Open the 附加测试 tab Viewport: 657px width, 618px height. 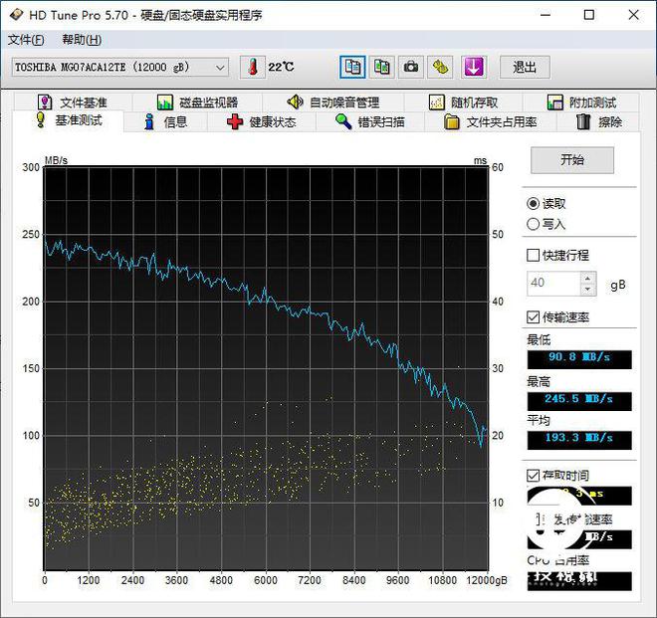pos(581,103)
